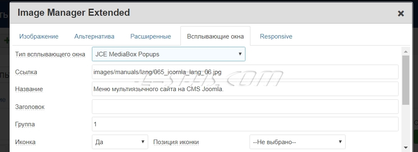This screenshot has width=418, height=152.
Task: Click the Группа field containing 1
Action: (245, 124)
